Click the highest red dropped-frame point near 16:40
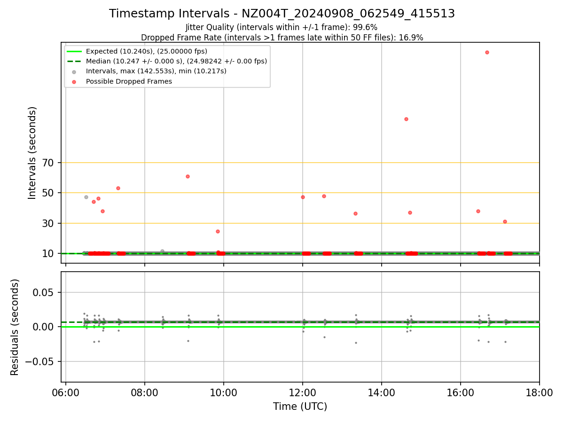Viewport: 564px width, 423px height. (x=487, y=52)
